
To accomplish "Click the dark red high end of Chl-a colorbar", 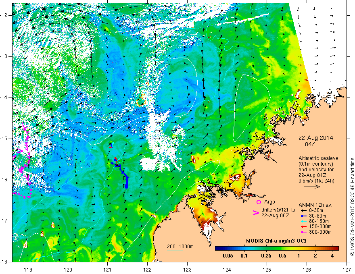I will click(336, 249).
